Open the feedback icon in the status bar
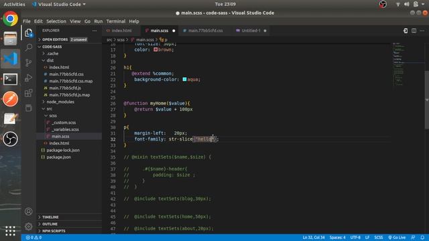Screen dimensions: 429x241 [413, 238]
